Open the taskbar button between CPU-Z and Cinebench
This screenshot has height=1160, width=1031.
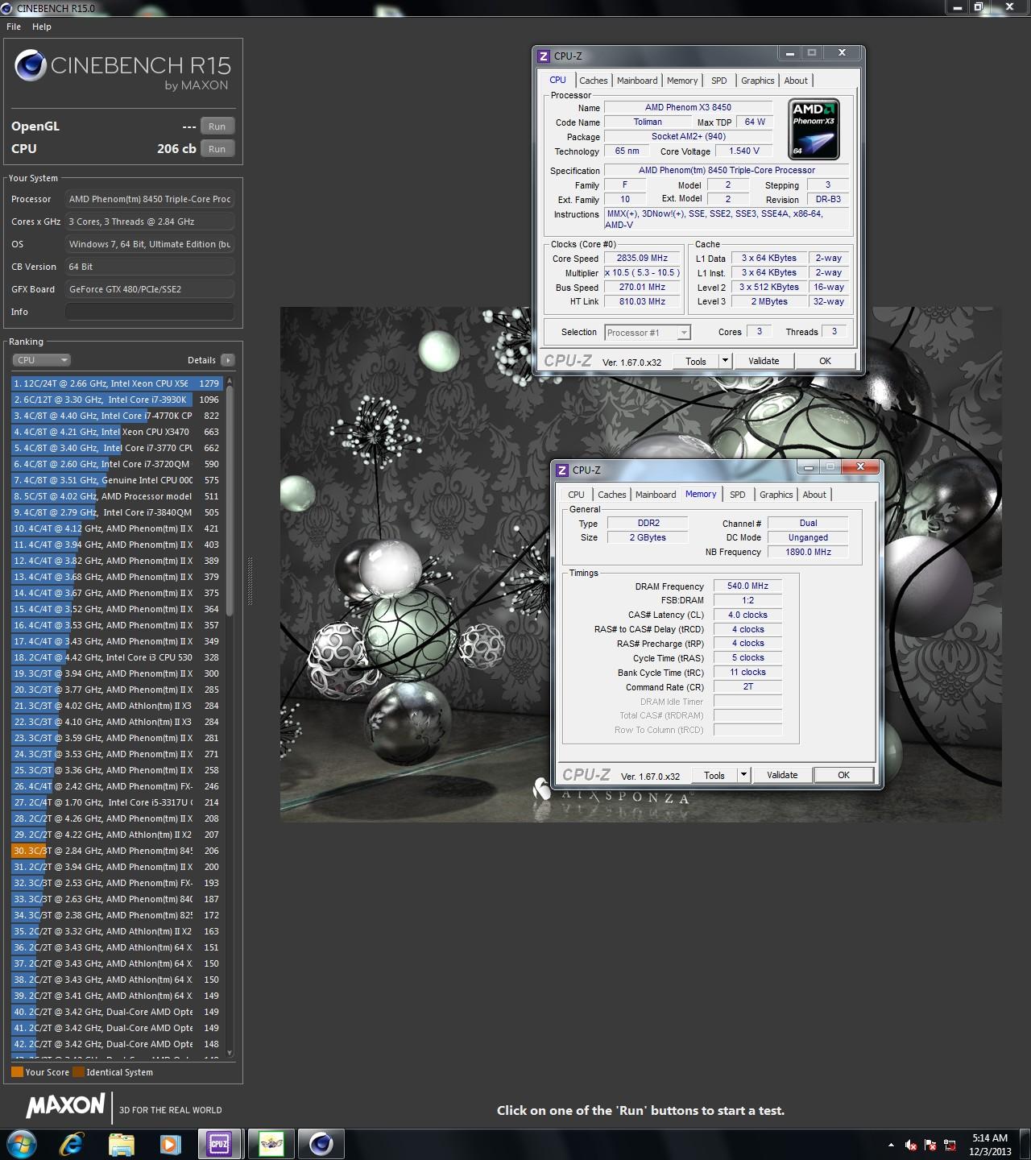271,1144
